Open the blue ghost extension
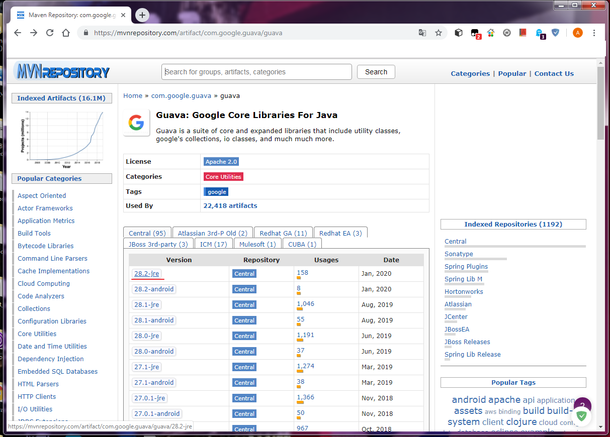 [x=540, y=33]
